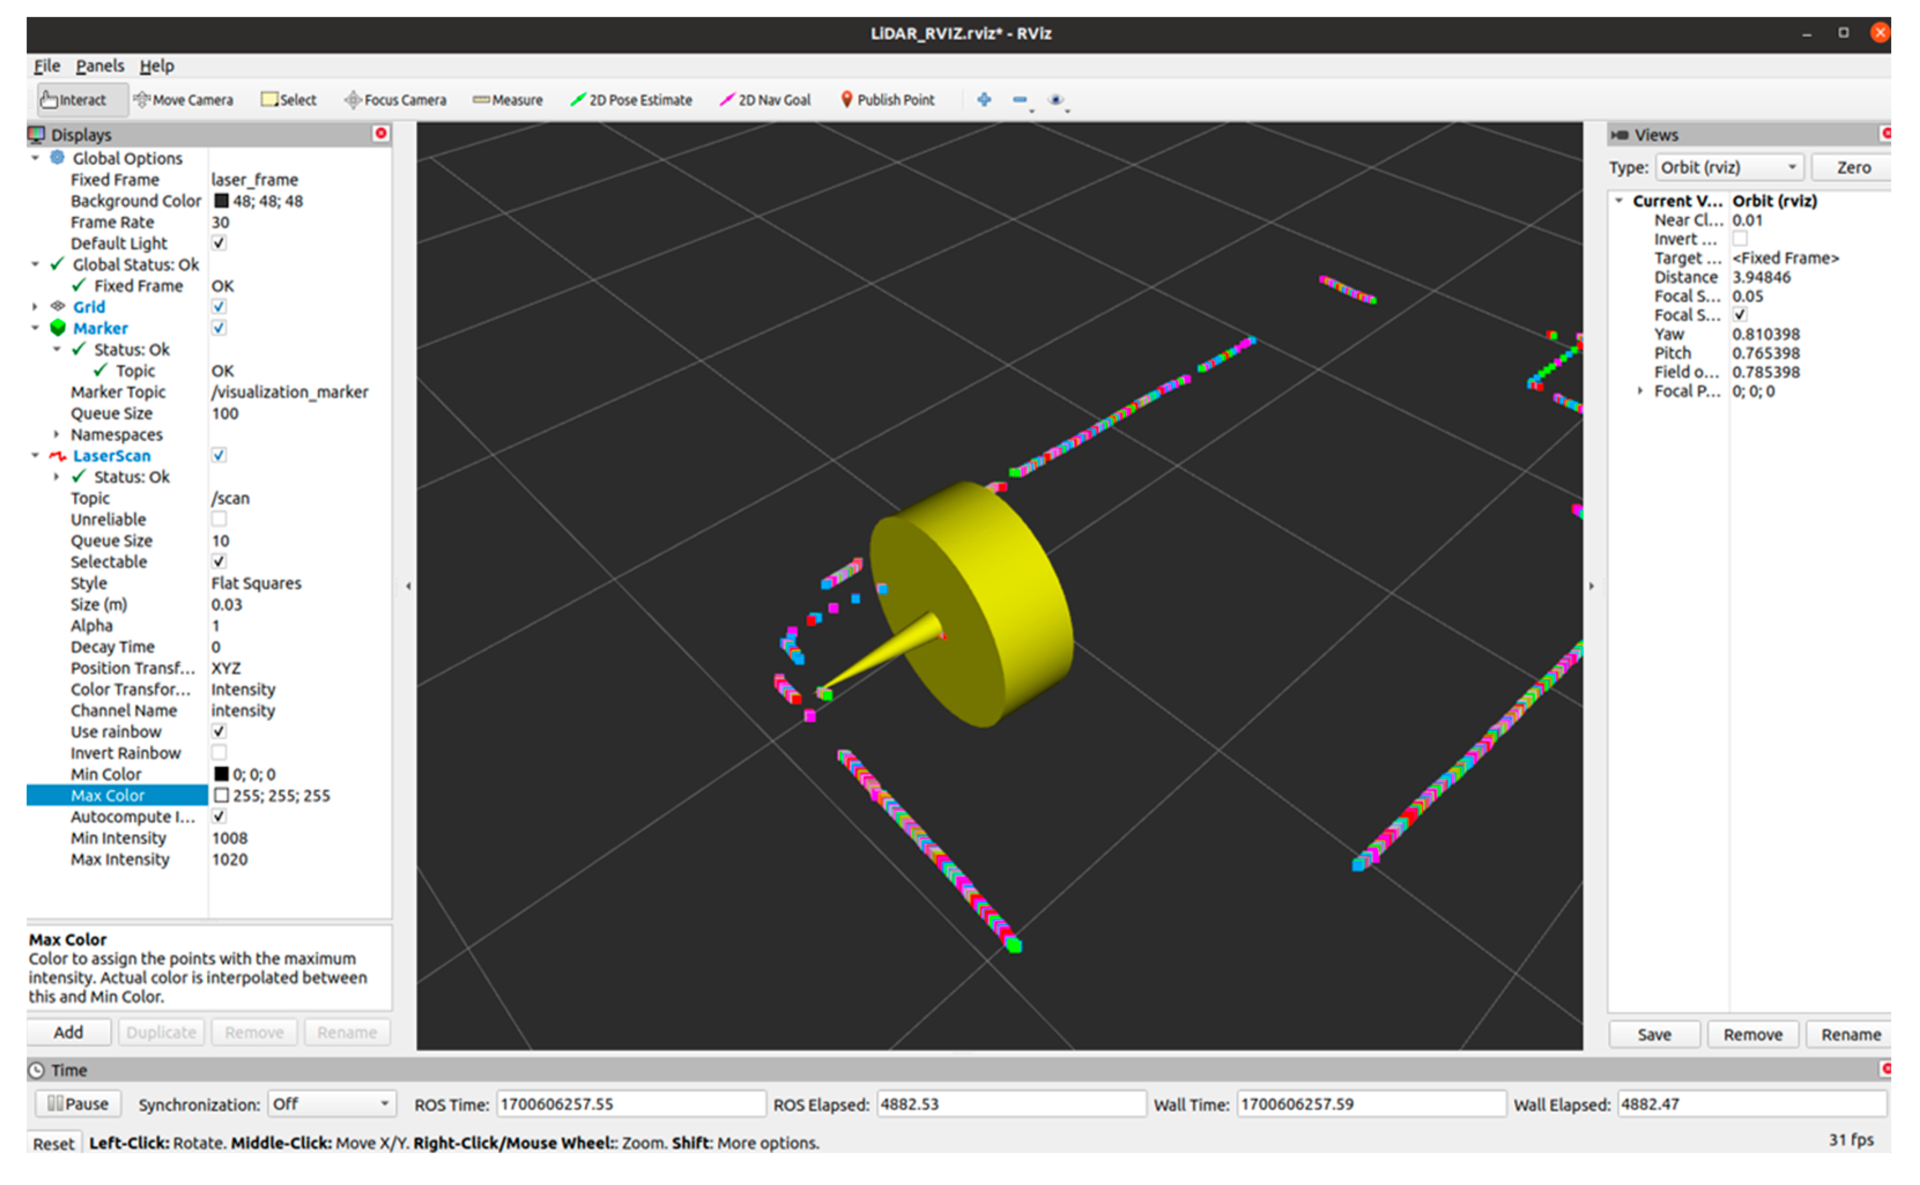Expand the Grid display tree item

pos(35,306)
